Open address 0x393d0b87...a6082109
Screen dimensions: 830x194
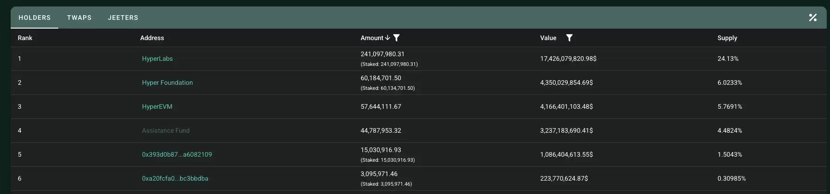tap(177, 154)
